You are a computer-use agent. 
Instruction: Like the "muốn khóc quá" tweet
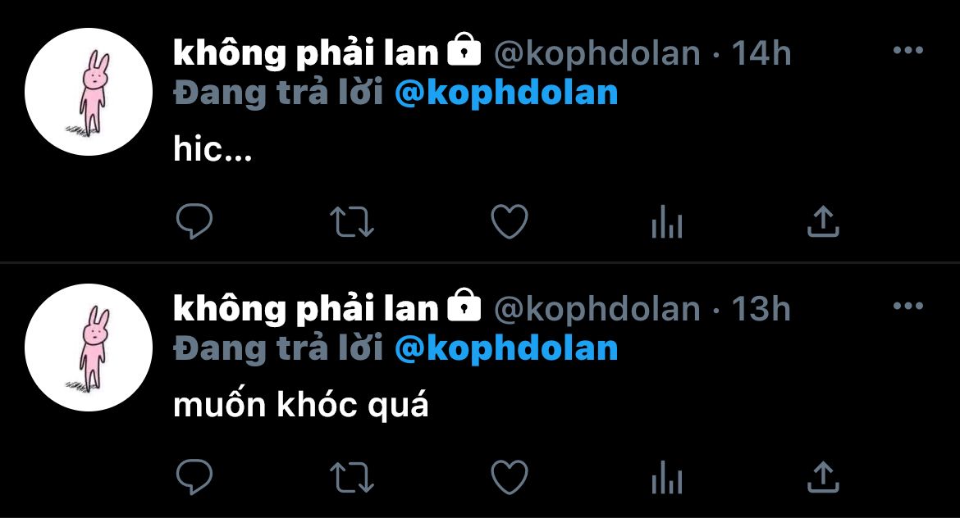[510, 477]
